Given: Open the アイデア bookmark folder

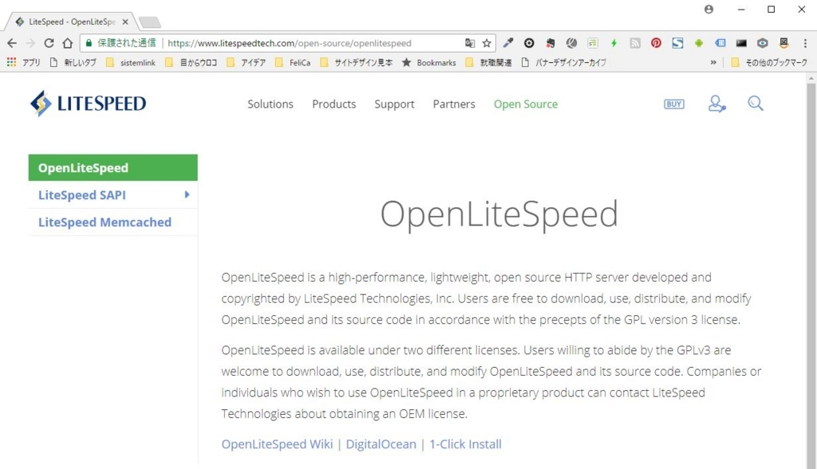Looking at the screenshot, I should pyautogui.click(x=247, y=62).
